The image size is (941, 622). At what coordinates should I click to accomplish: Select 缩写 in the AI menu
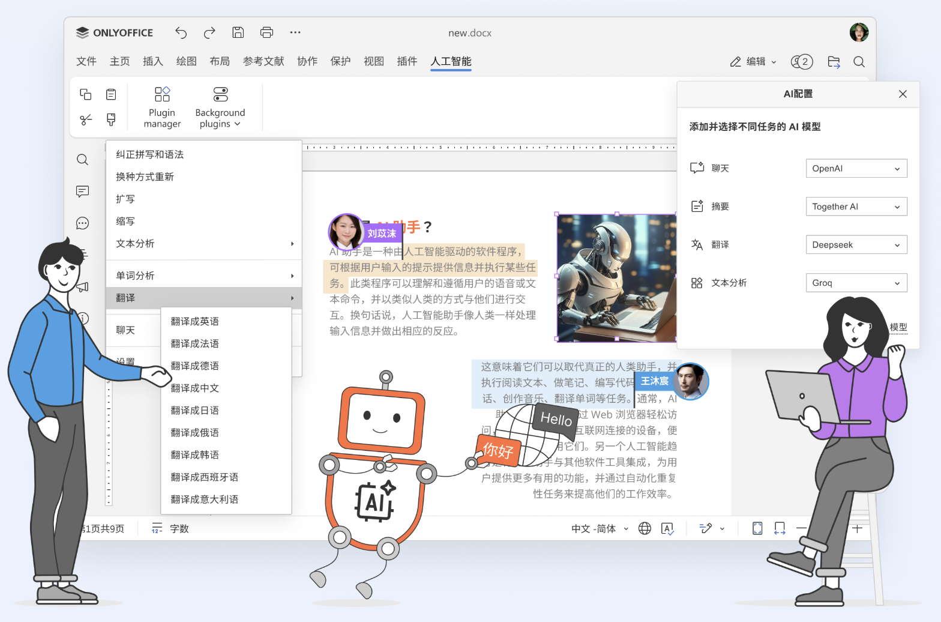pyautogui.click(x=204, y=221)
